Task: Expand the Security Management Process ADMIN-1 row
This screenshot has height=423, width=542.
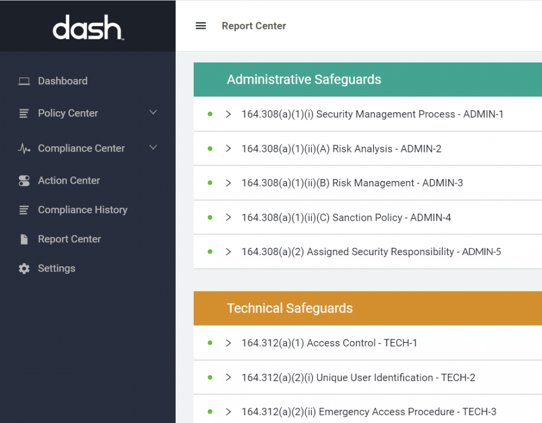Action: [x=229, y=114]
